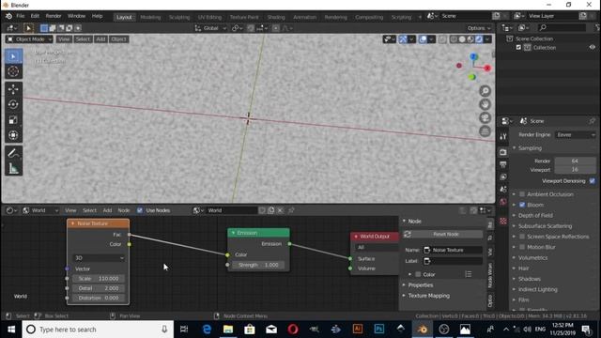This screenshot has height=338, width=601.
Task: Click the viewport pan hand icon
Action: 485,104
